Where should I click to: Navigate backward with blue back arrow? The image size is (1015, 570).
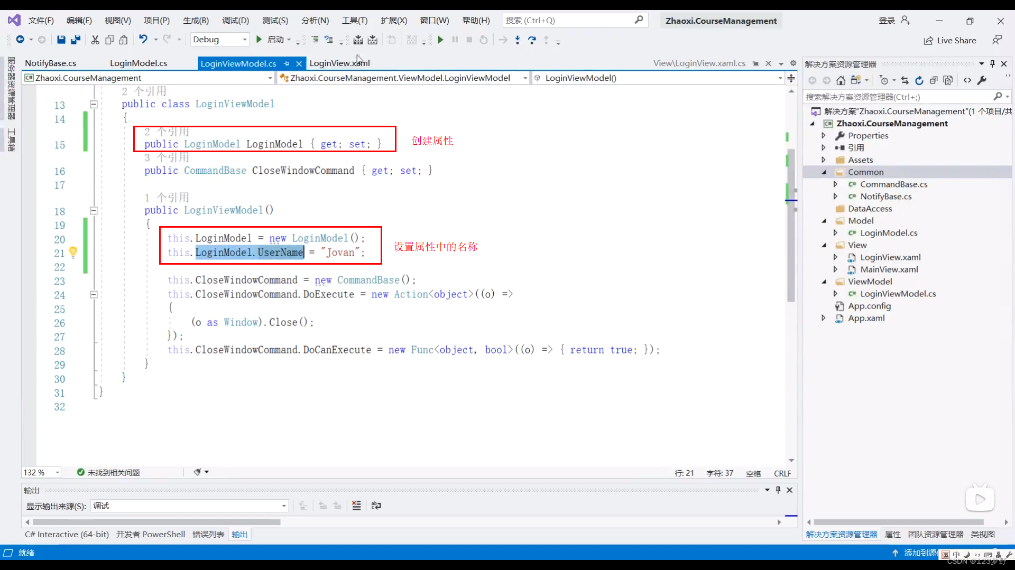point(20,40)
